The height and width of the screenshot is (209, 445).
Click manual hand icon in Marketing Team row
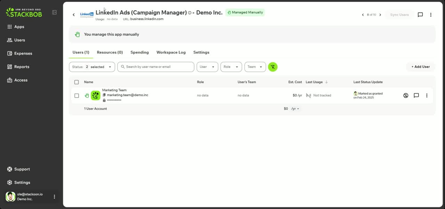click(x=87, y=95)
